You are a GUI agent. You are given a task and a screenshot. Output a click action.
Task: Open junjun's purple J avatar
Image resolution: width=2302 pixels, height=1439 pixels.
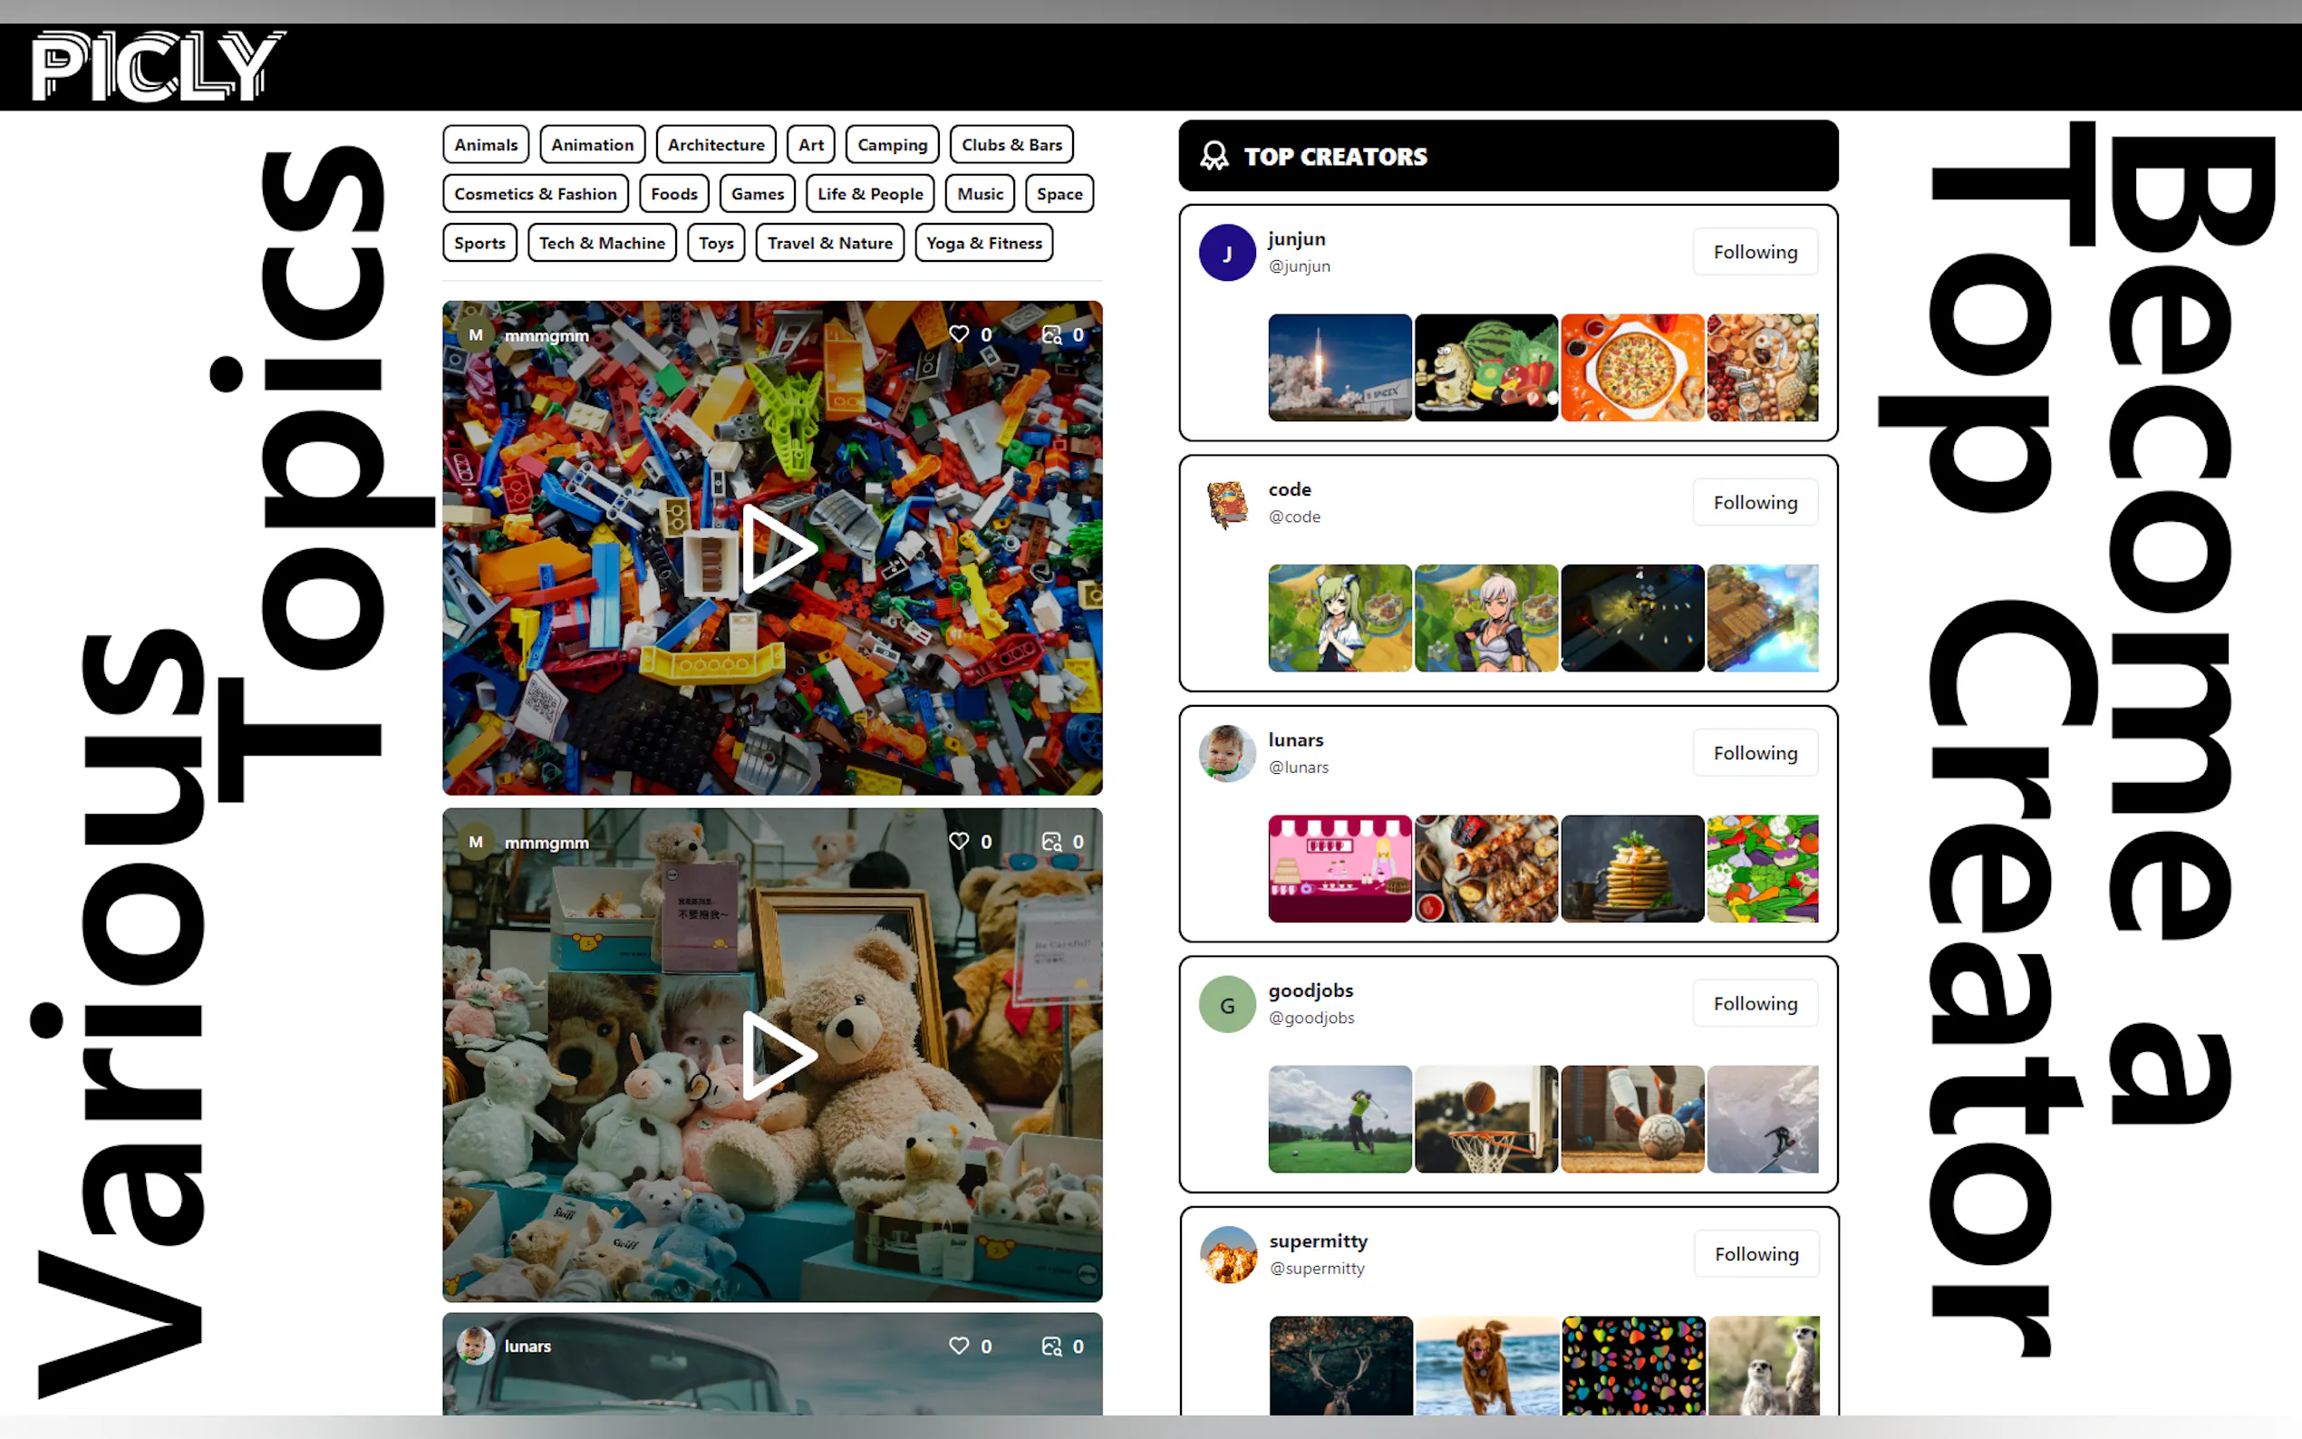pos(1226,252)
